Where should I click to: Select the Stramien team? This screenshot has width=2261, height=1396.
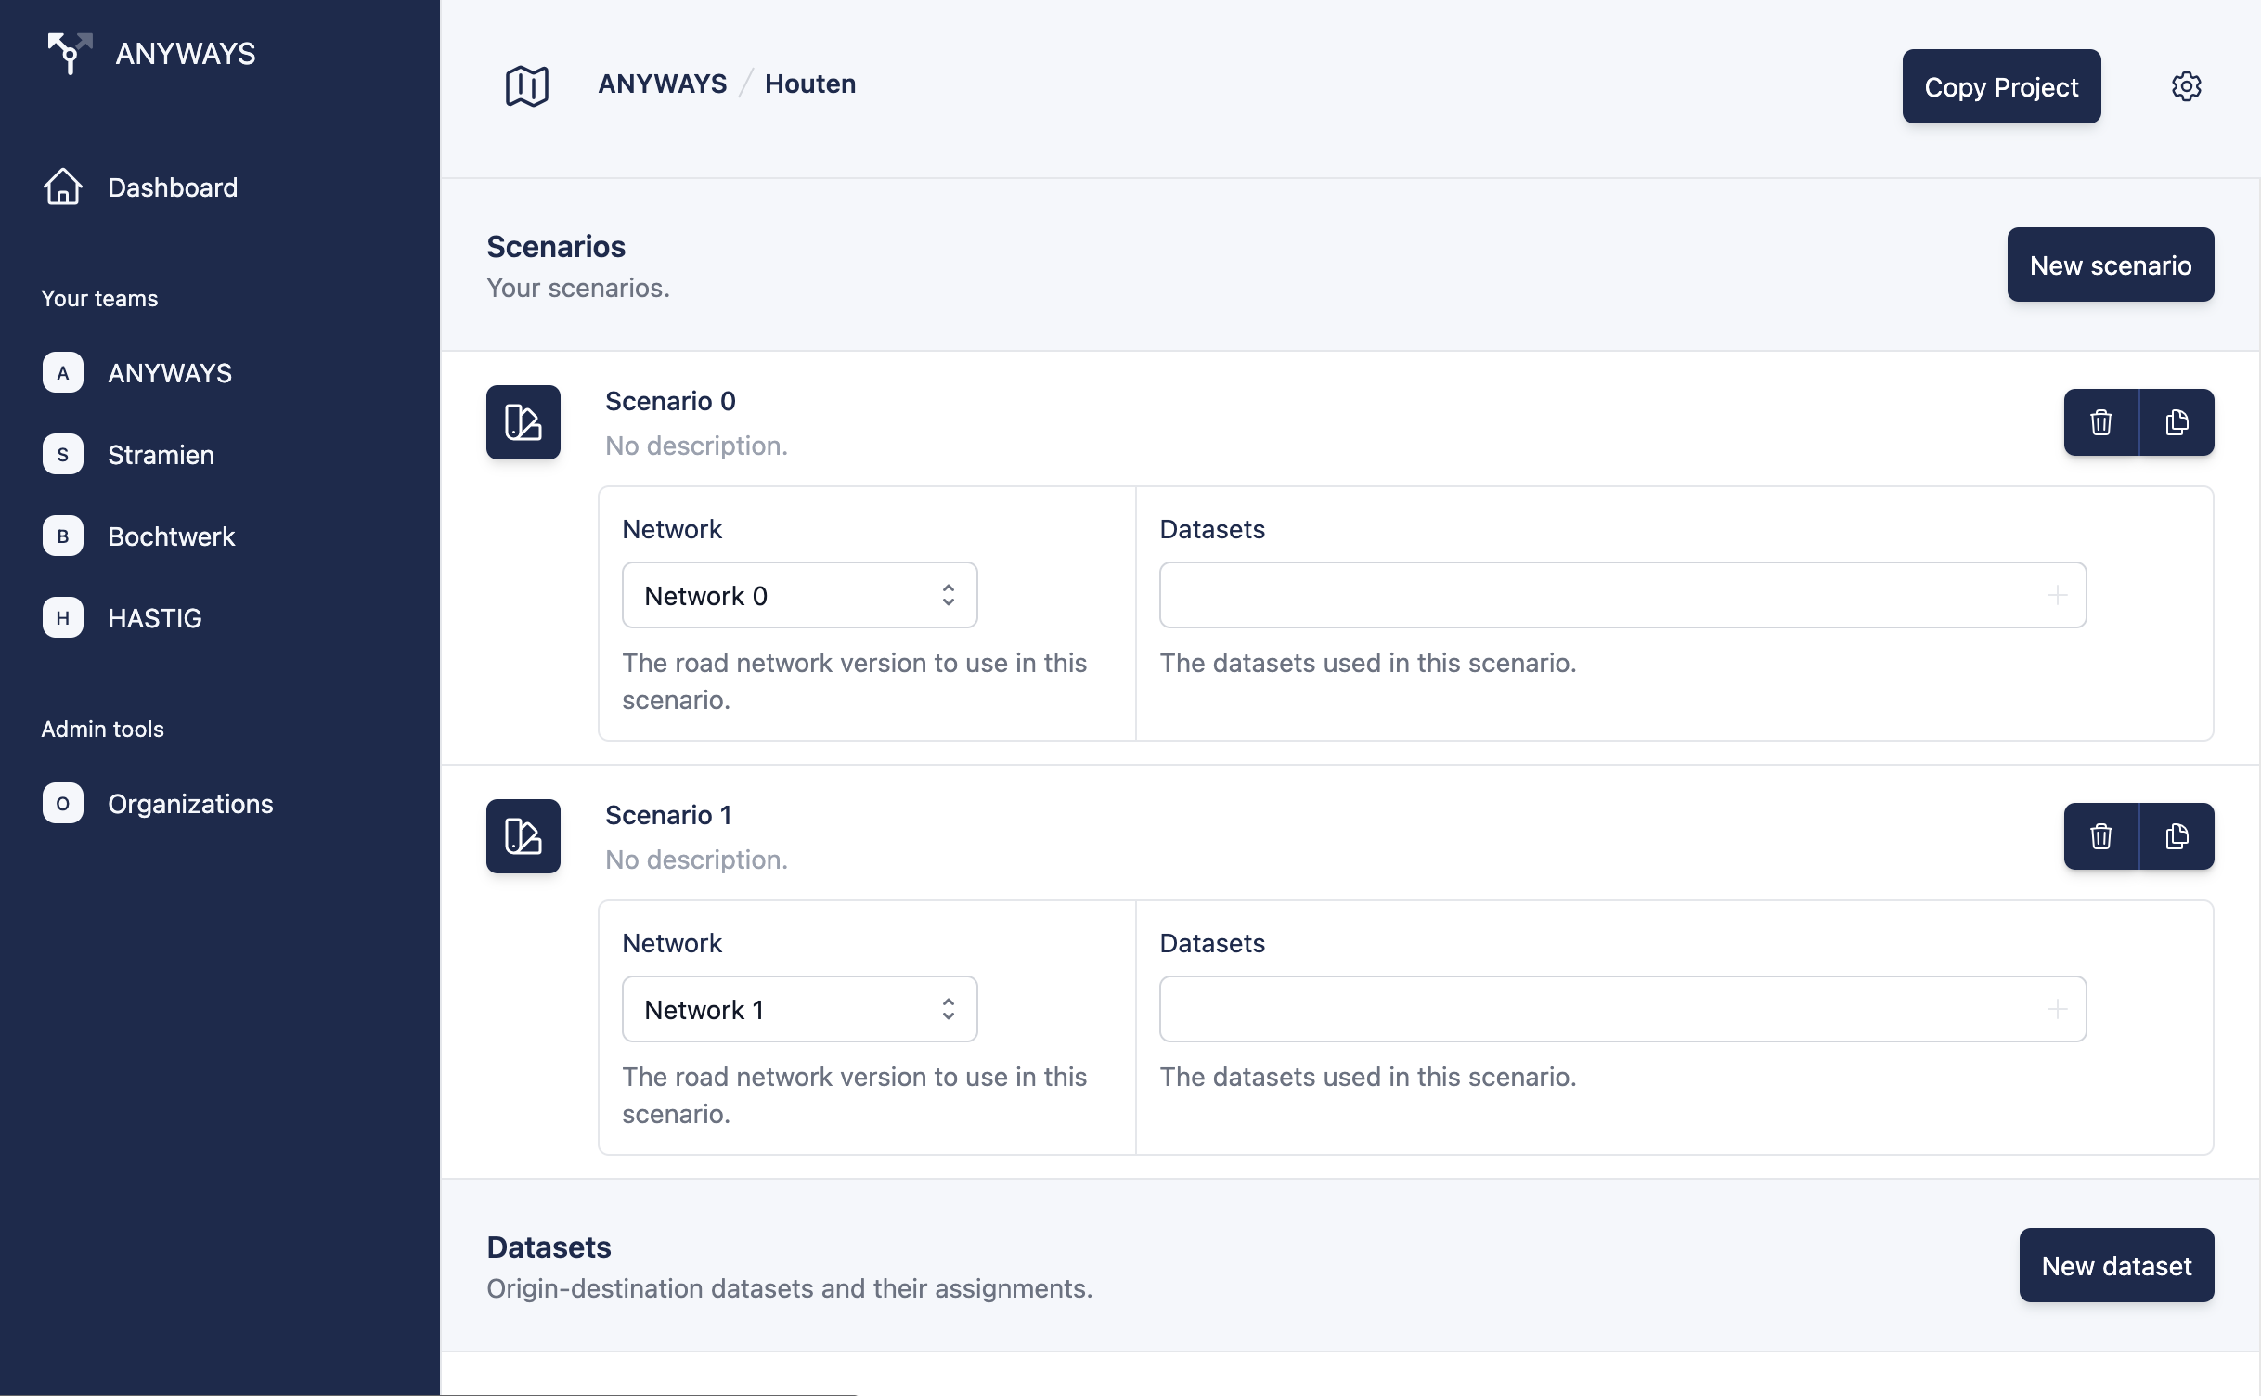[x=161, y=455]
